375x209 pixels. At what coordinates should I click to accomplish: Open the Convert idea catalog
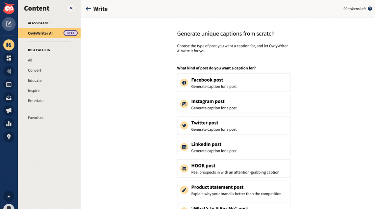pos(35,70)
